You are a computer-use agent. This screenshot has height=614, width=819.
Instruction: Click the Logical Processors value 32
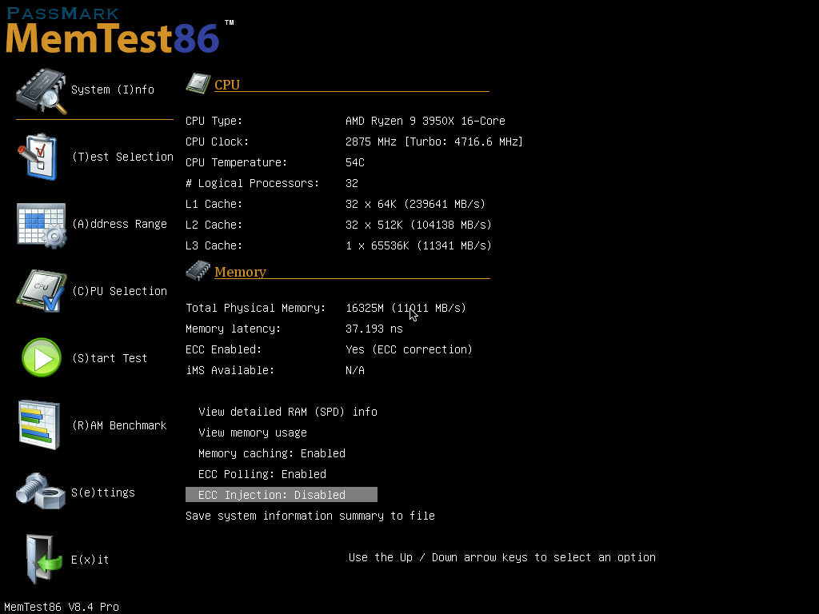[x=352, y=183]
